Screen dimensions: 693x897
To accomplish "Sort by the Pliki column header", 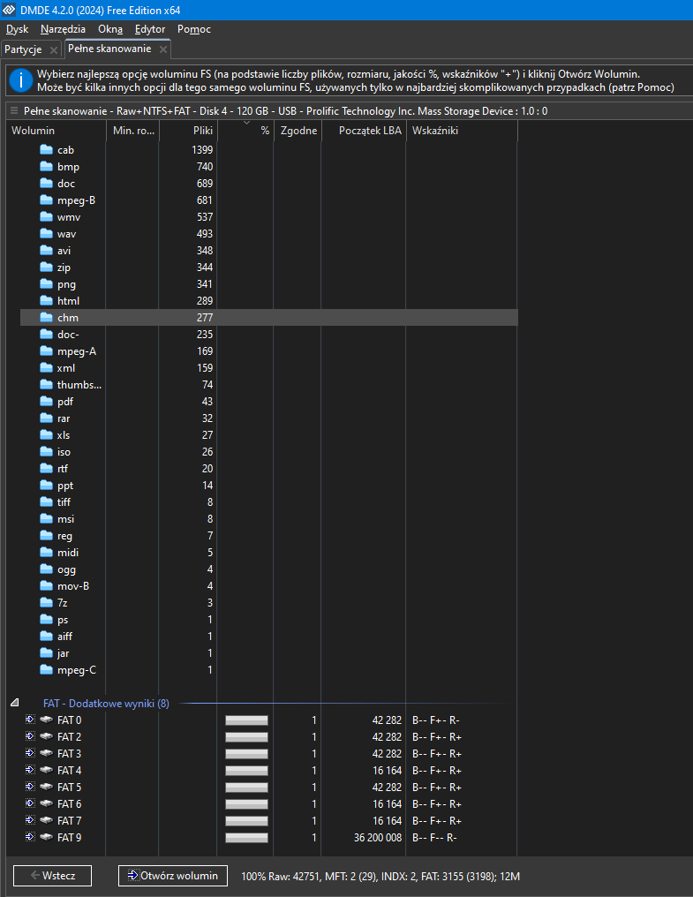I will click(188, 131).
